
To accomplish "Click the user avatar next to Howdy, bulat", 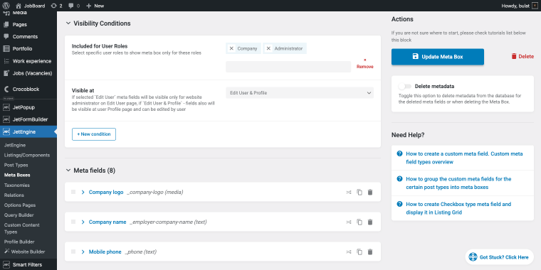I will [535, 6].
